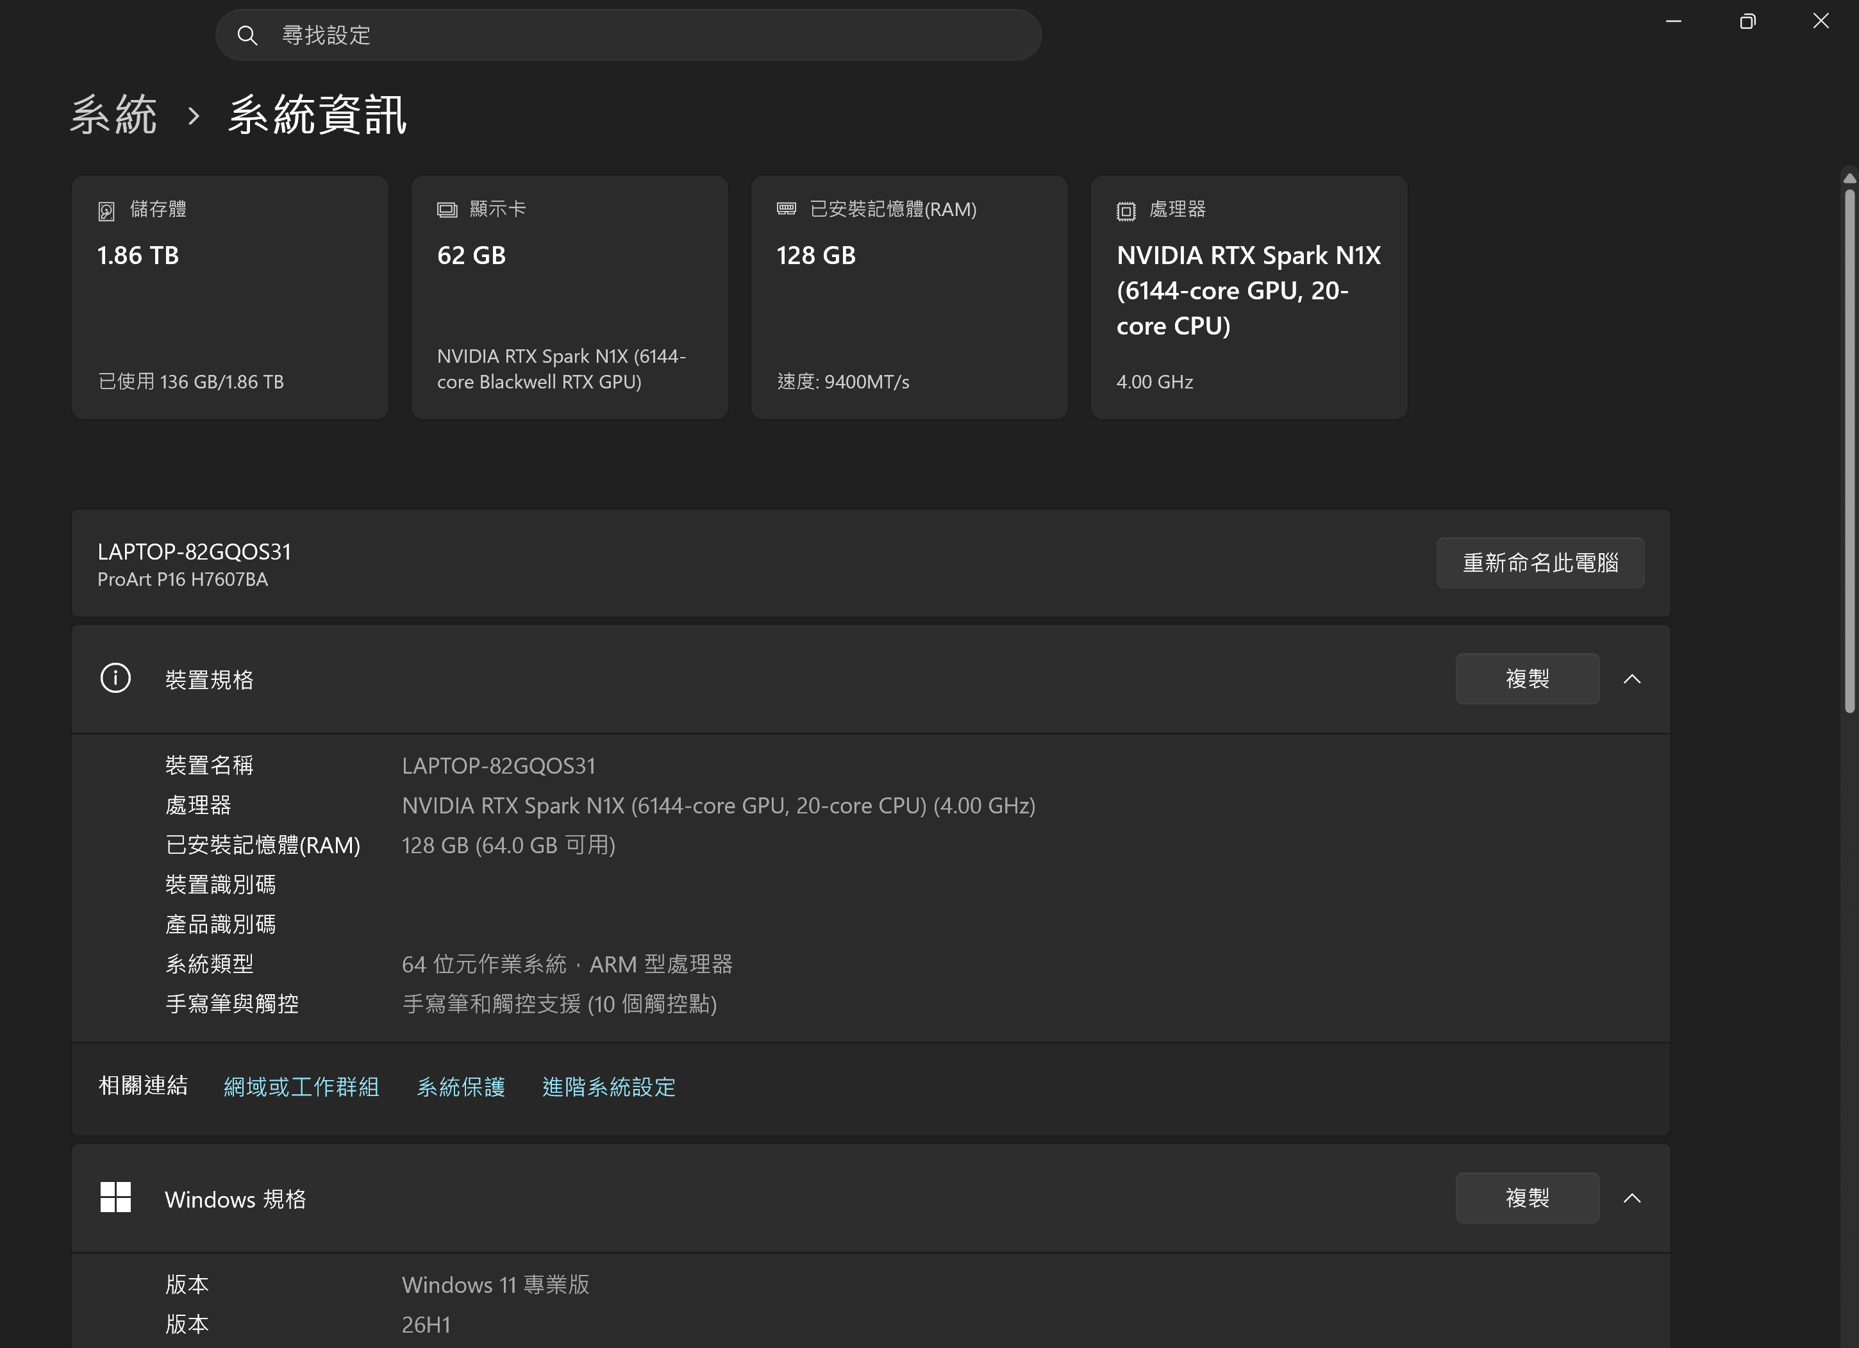The image size is (1859, 1348).
Task: Open the 128 GB RAM card
Action: pos(910,297)
